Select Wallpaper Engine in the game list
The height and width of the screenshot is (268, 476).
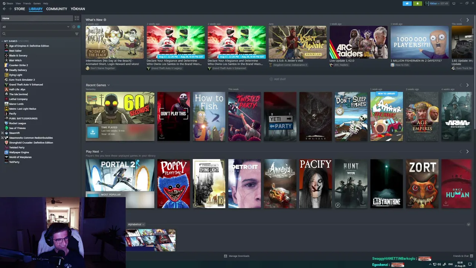pos(19,152)
